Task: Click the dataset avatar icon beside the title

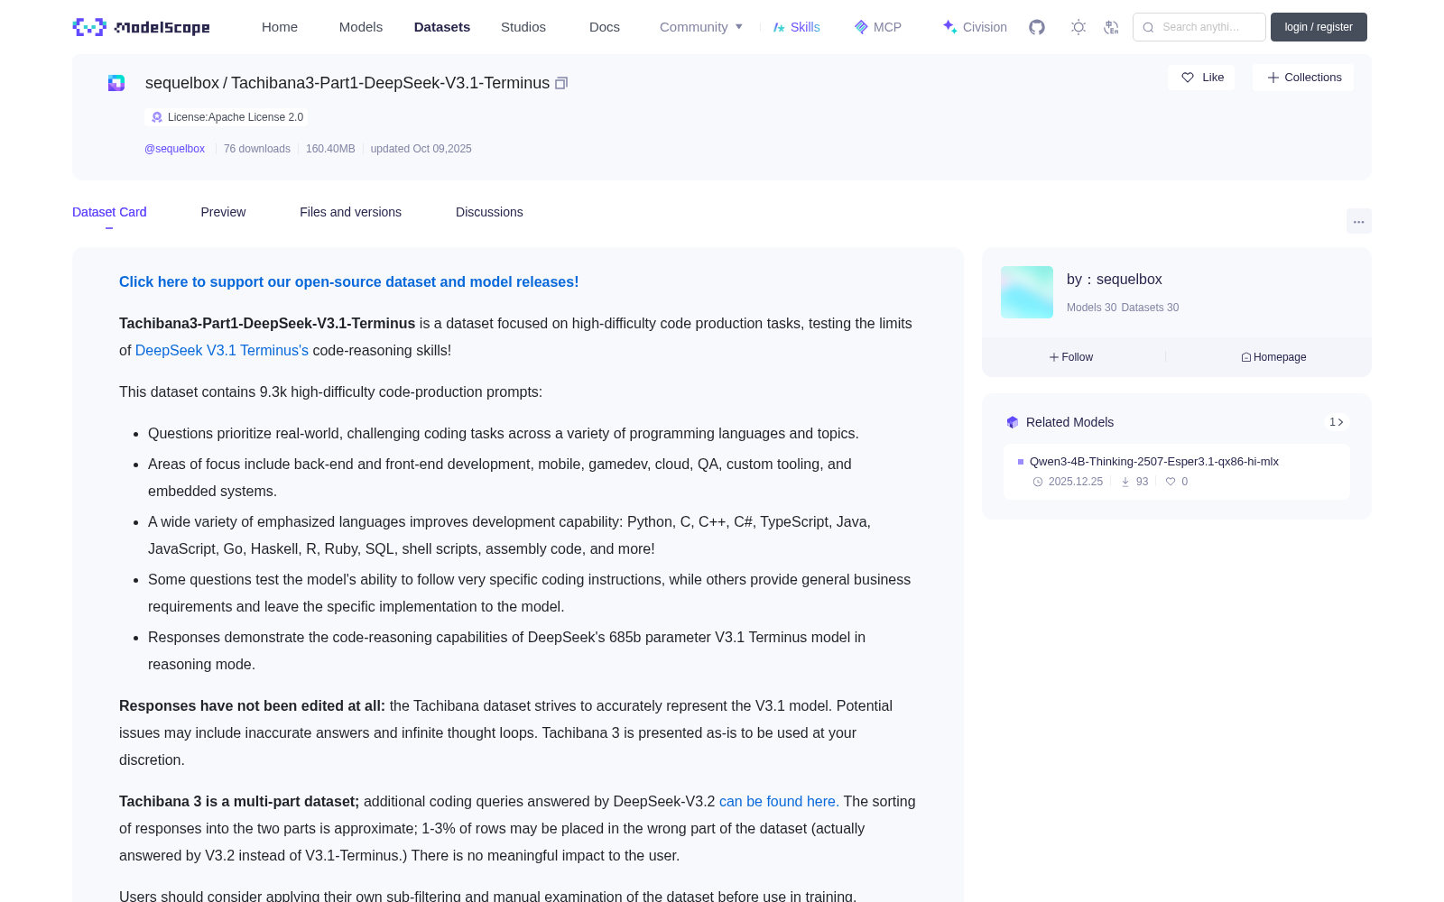Action: click(116, 83)
